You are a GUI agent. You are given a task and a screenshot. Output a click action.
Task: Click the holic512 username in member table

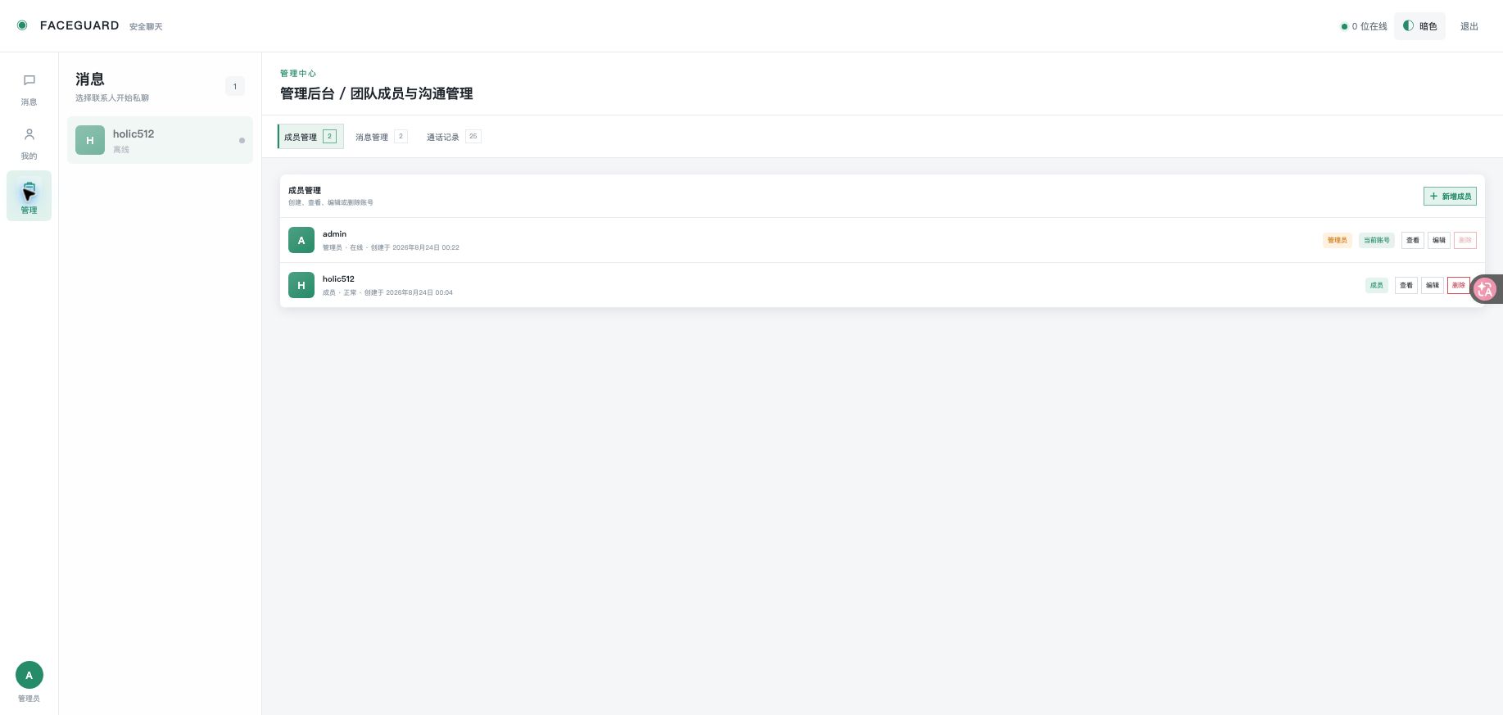pos(338,278)
